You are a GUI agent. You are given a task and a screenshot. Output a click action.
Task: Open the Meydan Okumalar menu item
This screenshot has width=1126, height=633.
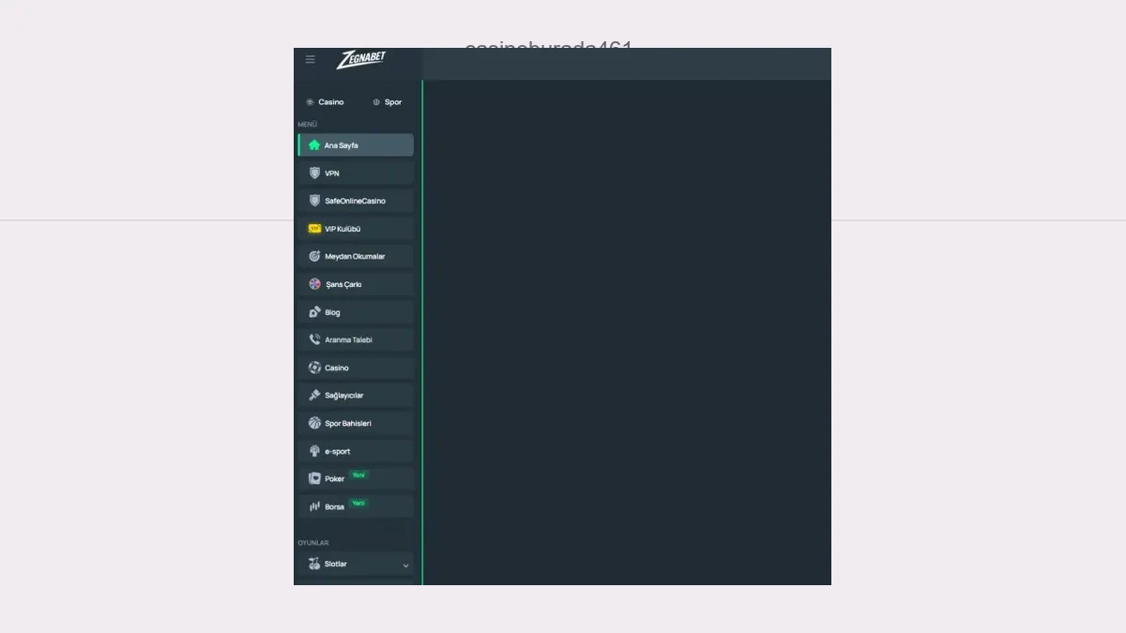pos(356,256)
